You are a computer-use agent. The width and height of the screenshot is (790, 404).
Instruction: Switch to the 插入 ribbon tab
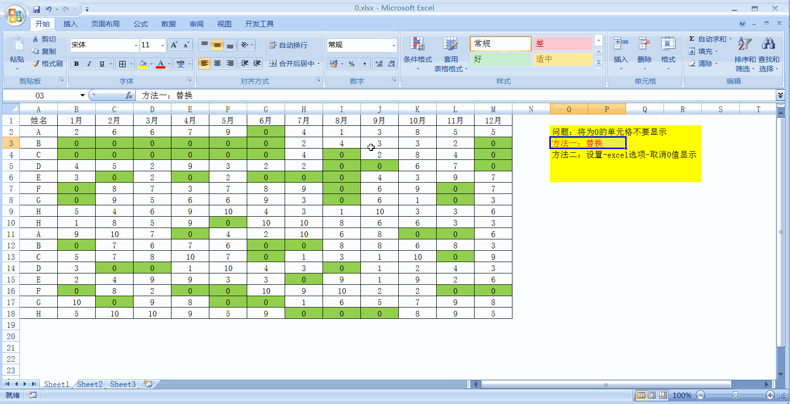click(x=70, y=24)
